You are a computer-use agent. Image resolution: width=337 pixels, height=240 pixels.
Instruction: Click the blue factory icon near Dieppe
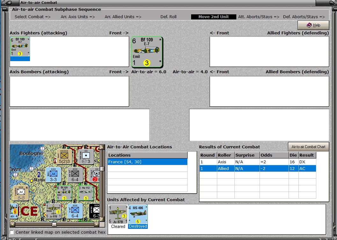click(39, 174)
